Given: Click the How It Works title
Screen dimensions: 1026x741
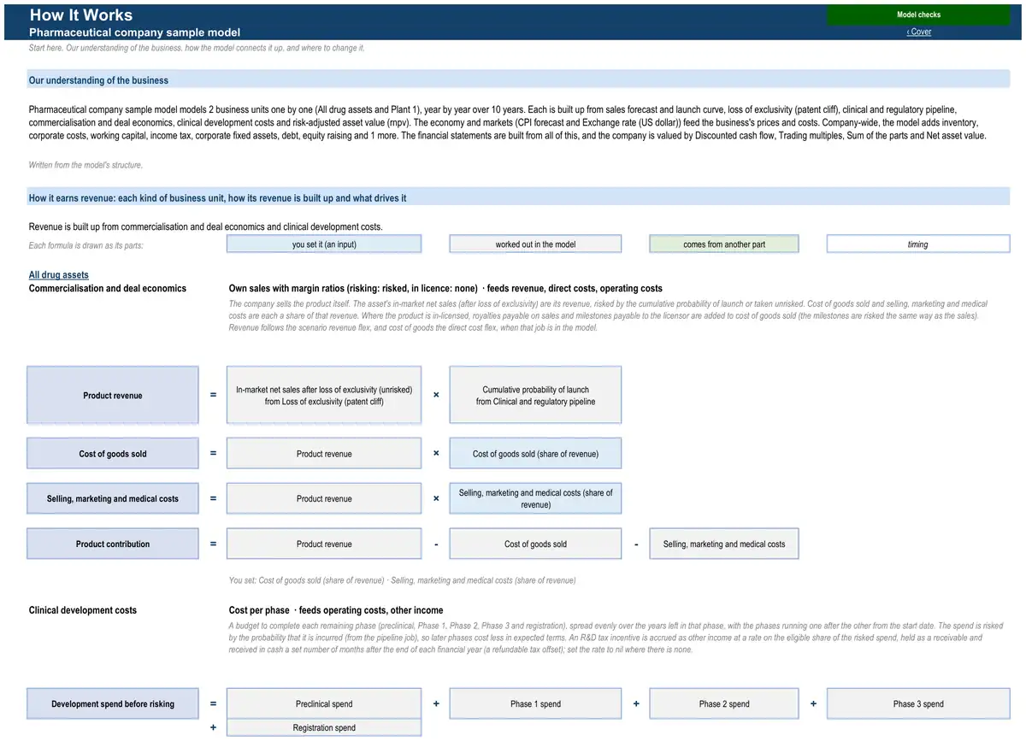Looking at the screenshot, I should pyautogui.click(x=81, y=15).
